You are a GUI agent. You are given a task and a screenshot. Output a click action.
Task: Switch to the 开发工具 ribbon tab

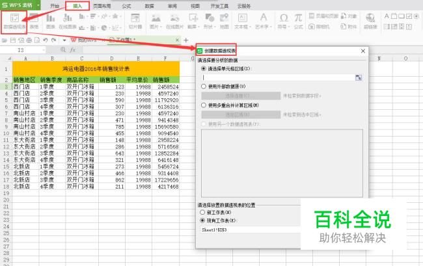click(x=219, y=6)
